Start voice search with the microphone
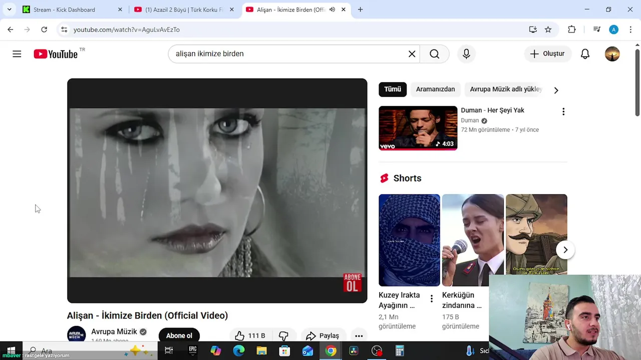 point(466,54)
